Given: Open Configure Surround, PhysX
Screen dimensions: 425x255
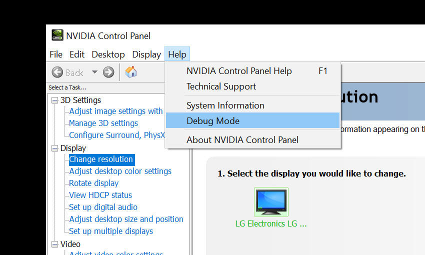Looking at the screenshot, I should click(x=117, y=135).
